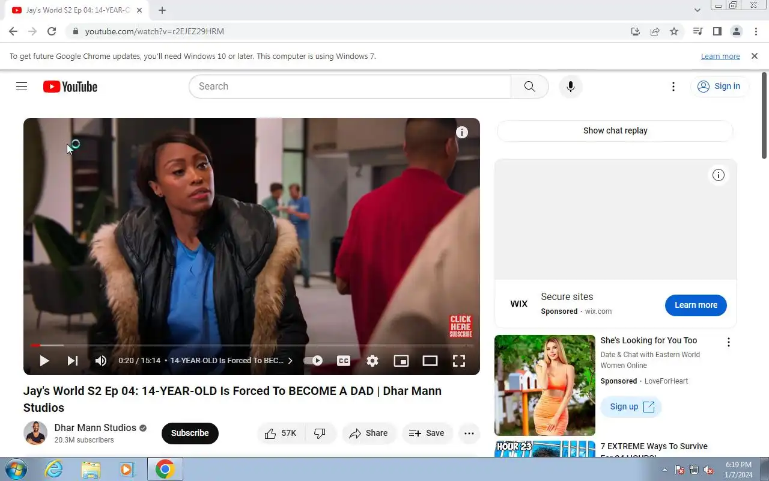Toggle the Chrome side panel
This screenshot has width=769, height=481.
[717, 31]
